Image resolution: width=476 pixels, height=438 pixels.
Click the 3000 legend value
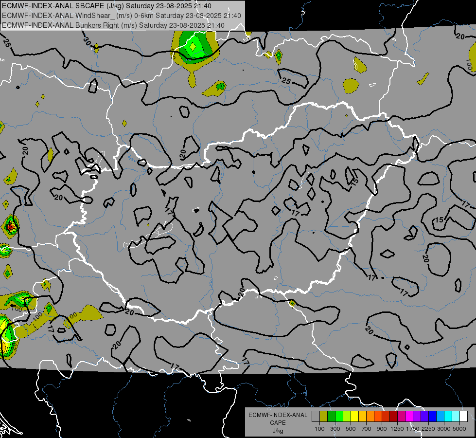(x=444, y=429)
